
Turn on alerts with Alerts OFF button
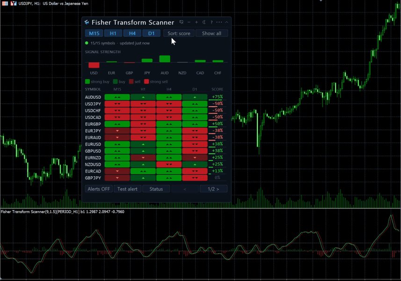(99, 189)
